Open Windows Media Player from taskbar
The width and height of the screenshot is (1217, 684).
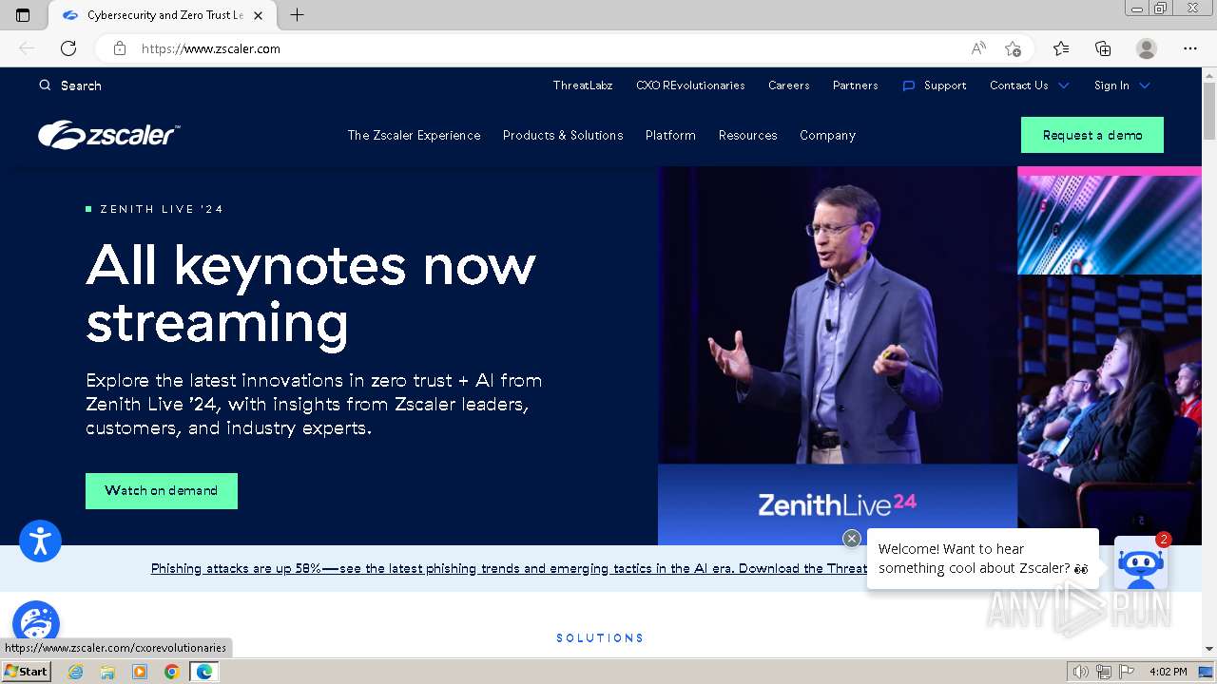tap(140, 672)
